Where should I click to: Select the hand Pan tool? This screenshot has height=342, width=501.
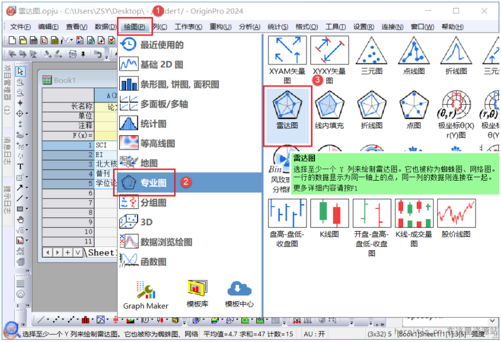click(x=20, y=220)
